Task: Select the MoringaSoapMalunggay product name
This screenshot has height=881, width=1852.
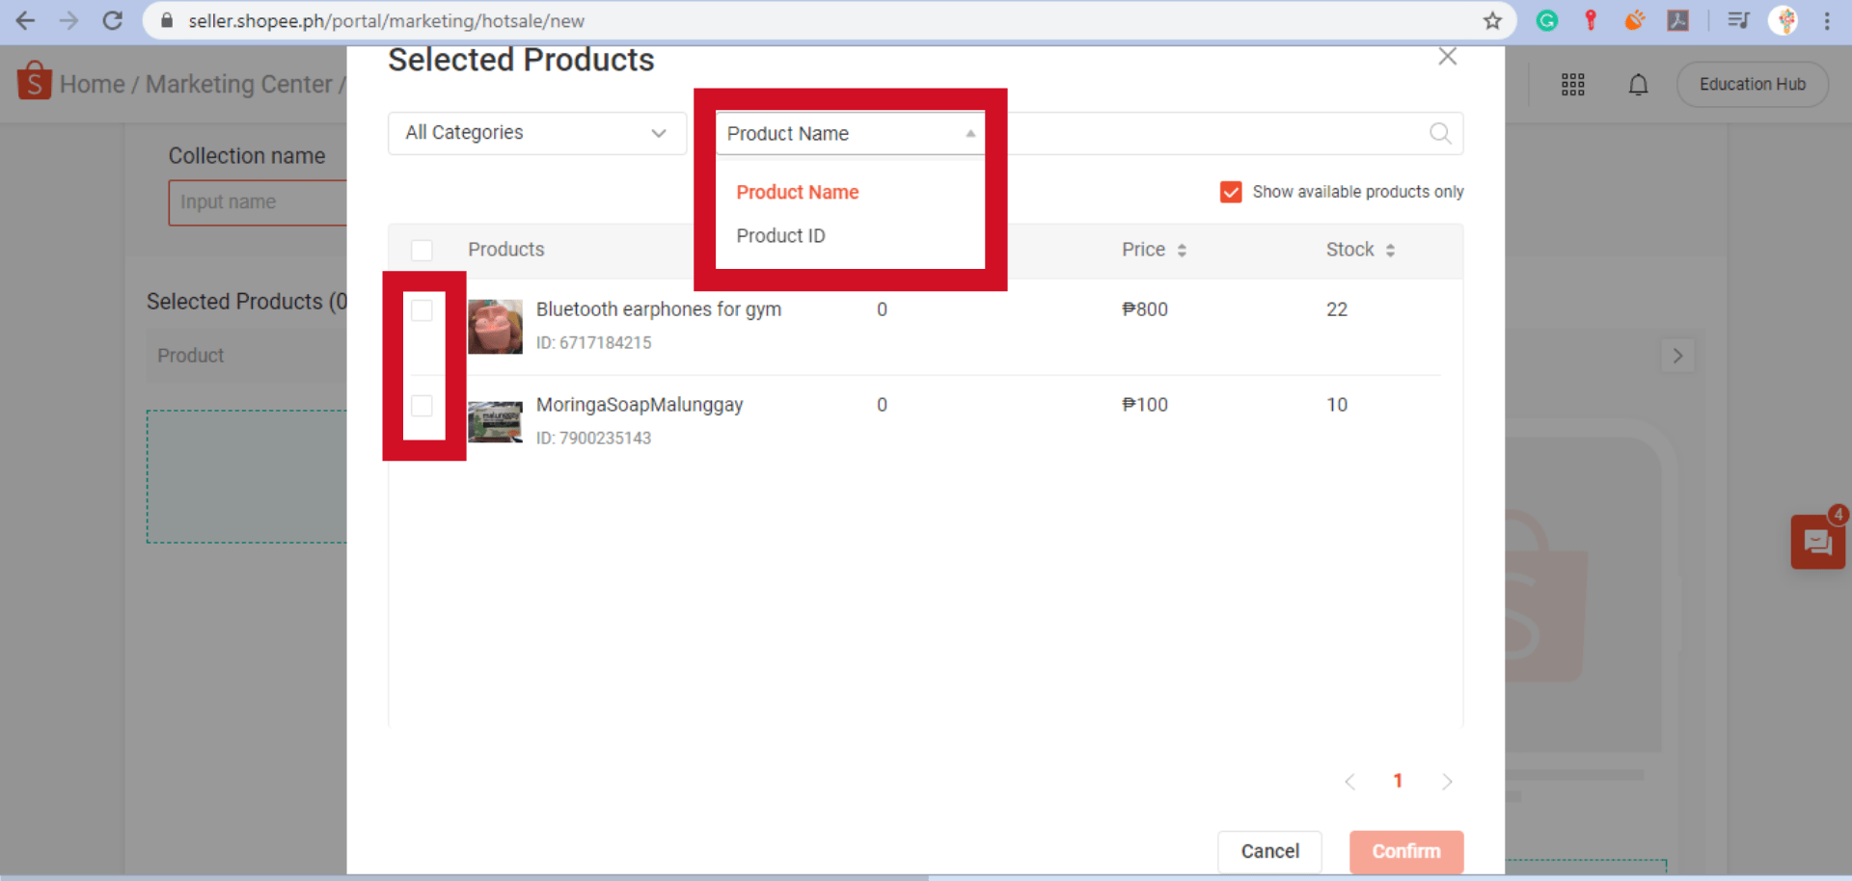Action: point(640,405)
